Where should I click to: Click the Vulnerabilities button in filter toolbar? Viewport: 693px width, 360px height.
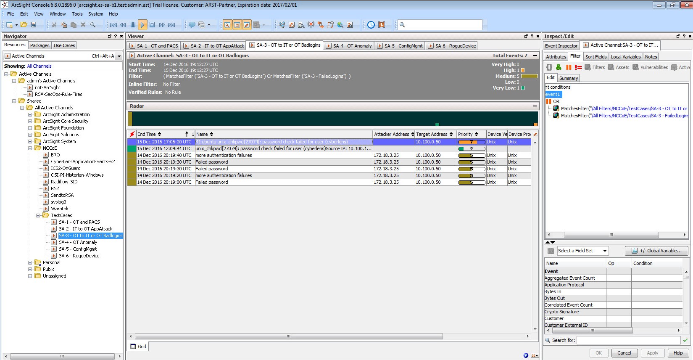(650, 67)
